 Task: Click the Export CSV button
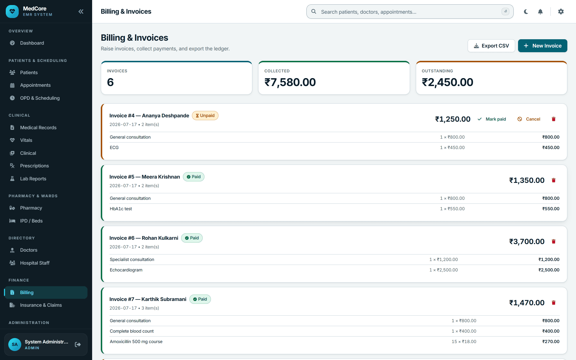(x=491, y=46)
